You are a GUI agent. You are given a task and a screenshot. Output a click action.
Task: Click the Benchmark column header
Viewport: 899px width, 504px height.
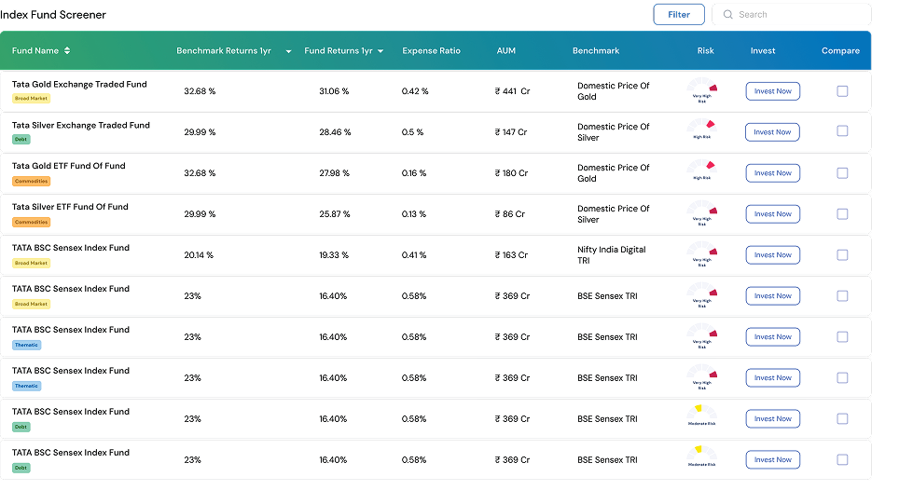pos(596,50)
